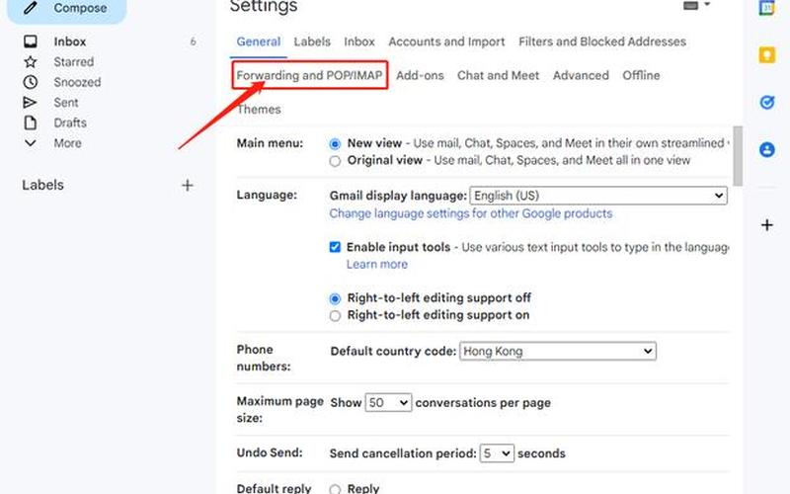
Task: Open the Add-ons tab
Action: coord(420,75)
